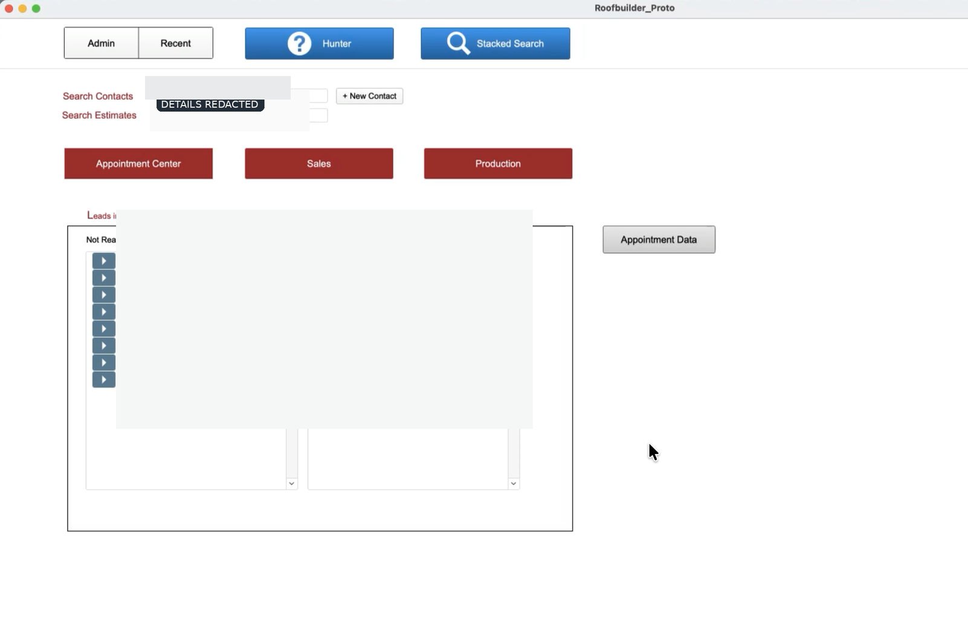
Task: Launch Stacked Search with the magnifier
Action: tap(495, 43)
